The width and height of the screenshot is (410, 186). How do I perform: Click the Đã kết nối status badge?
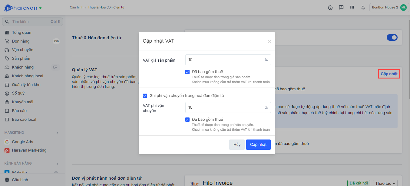pyautogui.click(x=359, y=183)
